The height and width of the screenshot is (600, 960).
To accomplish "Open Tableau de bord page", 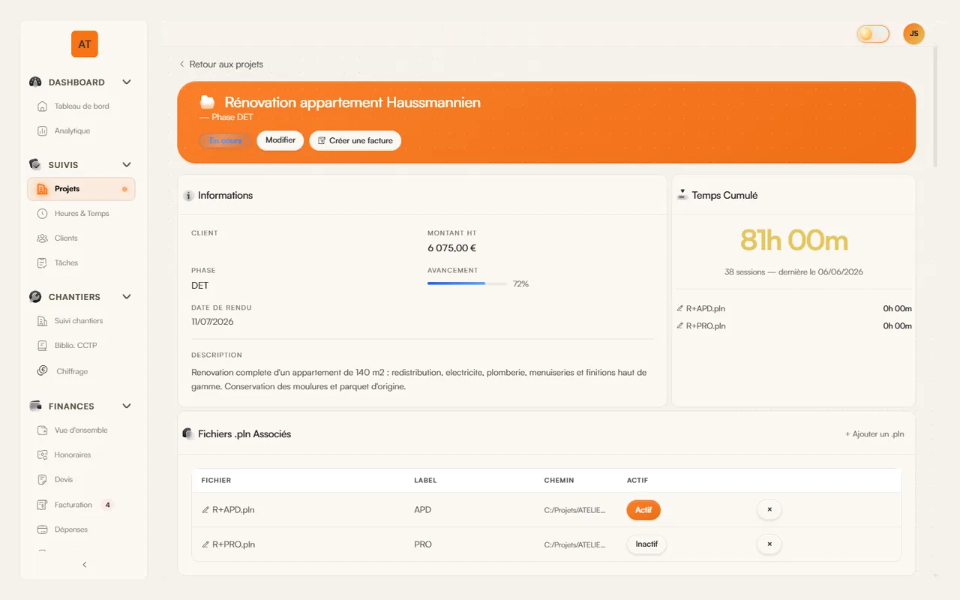I will click(82, 106).
